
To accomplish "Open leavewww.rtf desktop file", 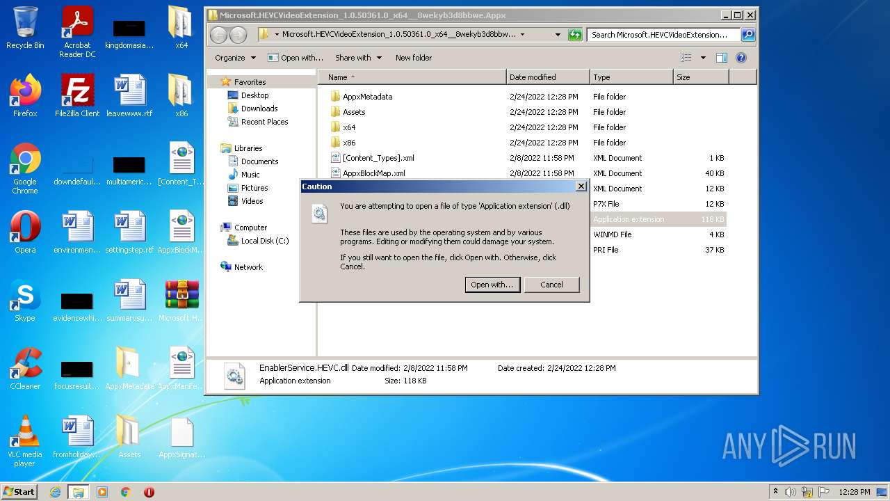I will pyautogui.click(x=129, y=96).
